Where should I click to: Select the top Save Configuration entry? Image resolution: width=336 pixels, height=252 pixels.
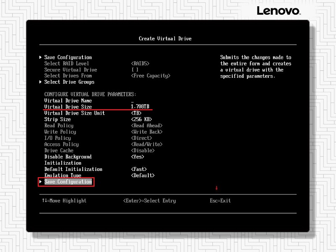click(x=68, y=58)
